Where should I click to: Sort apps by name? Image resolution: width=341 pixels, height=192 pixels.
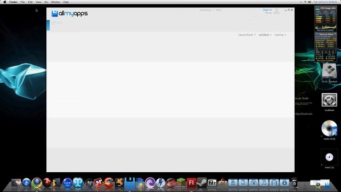(x=280, y=35)
